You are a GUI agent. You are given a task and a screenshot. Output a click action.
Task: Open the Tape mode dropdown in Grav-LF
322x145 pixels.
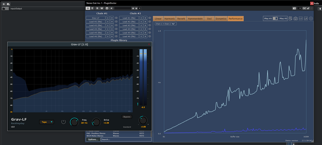pos(46,122)
